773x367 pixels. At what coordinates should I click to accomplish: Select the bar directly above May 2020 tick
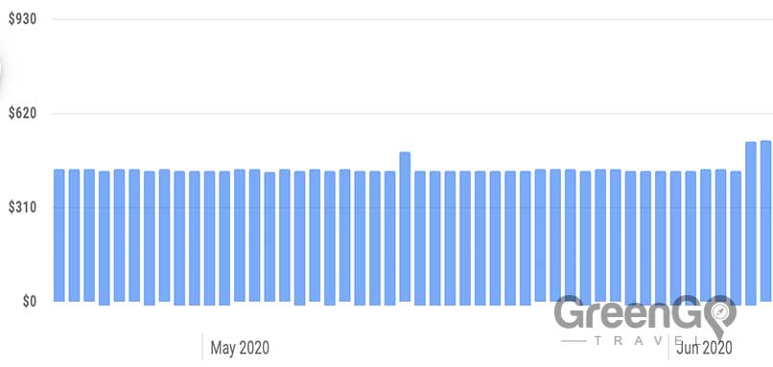pos(209,239)
